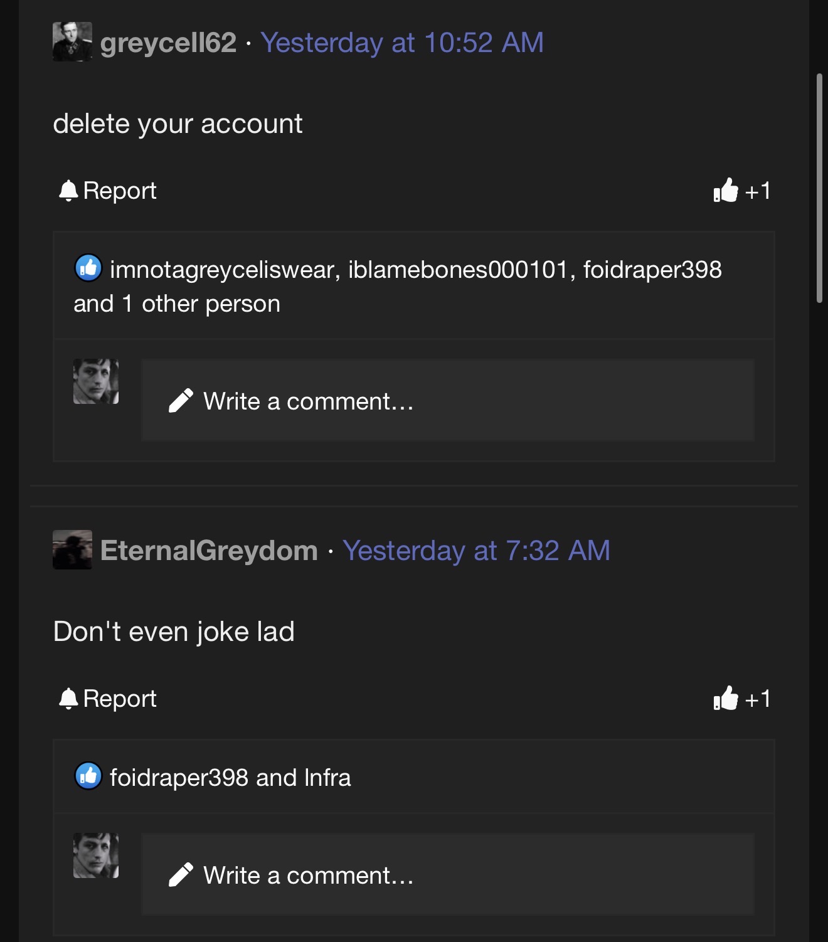
Task: Open EternalGreydom's username profile link
Action: click(209, 551)
